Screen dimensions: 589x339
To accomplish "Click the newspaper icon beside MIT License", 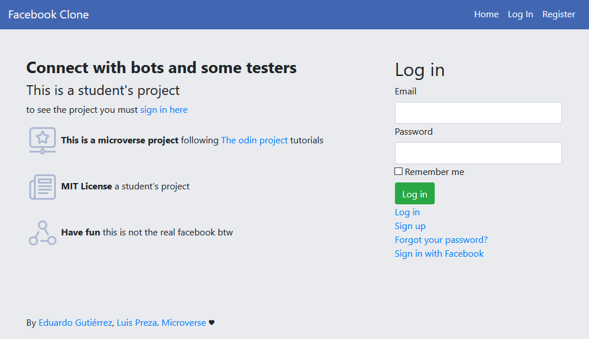I will tap(43, 186).
